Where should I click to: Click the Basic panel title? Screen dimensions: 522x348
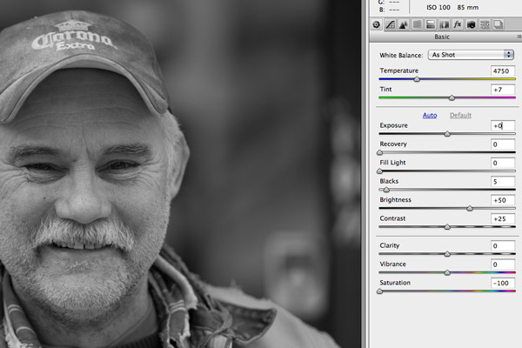442,37
